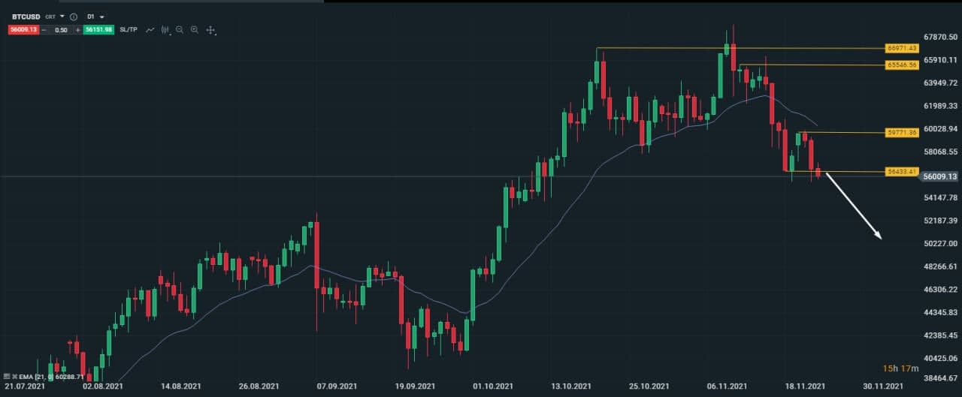This screenshot has width=962, height=397.
Task: Click the red sell price 56009.13 button
Action: point(23,30)
